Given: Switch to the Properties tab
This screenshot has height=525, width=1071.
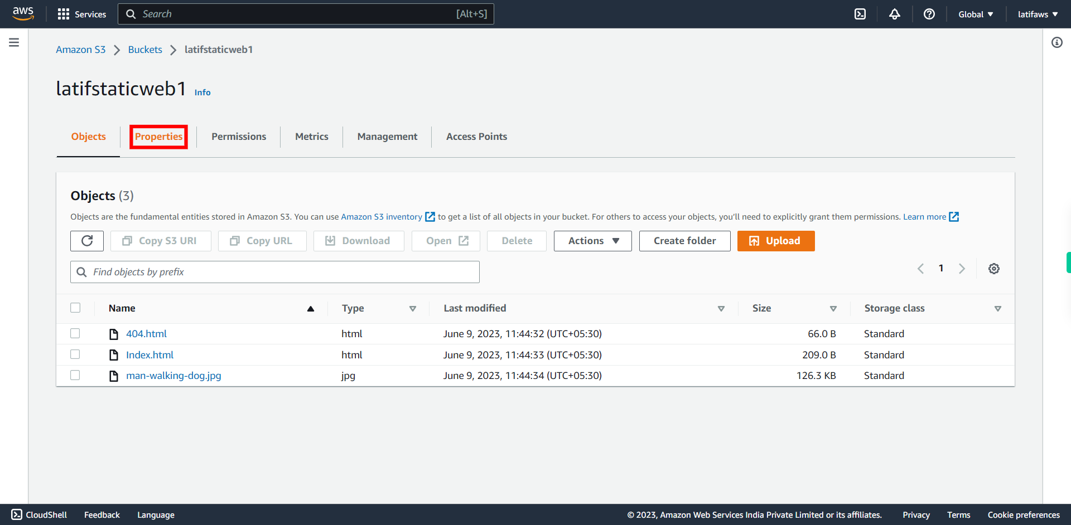Looking at the screenshot, I should tap(158, 137).
